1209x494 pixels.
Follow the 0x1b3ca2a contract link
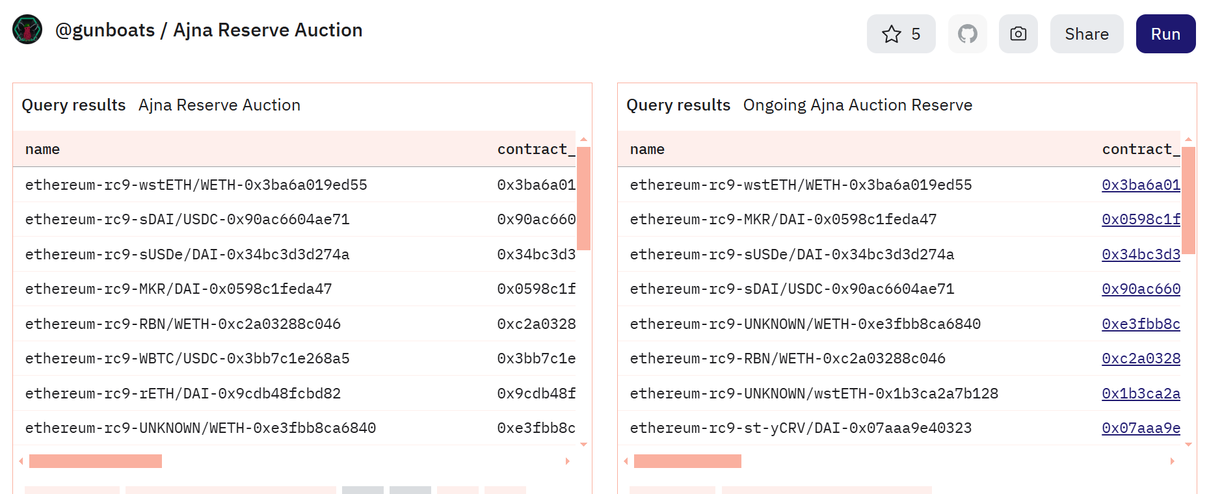(x=1141, y=393)
